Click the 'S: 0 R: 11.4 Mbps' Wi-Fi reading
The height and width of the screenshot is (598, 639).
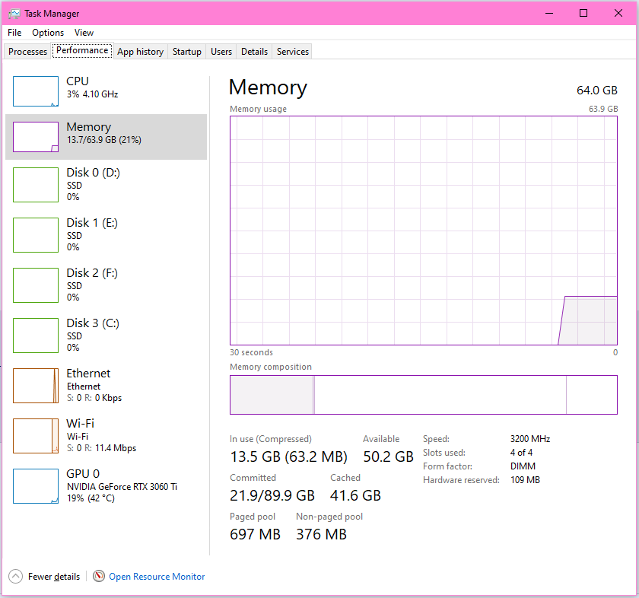101,448
